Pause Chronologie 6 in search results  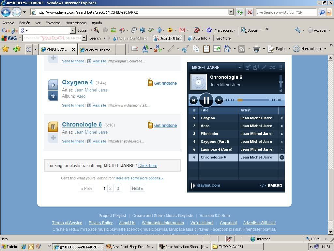pos(53,127)
